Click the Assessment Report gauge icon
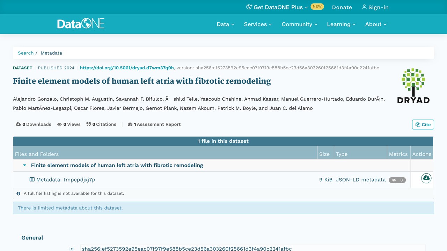The image size is (447, 251). click(130, 124)
